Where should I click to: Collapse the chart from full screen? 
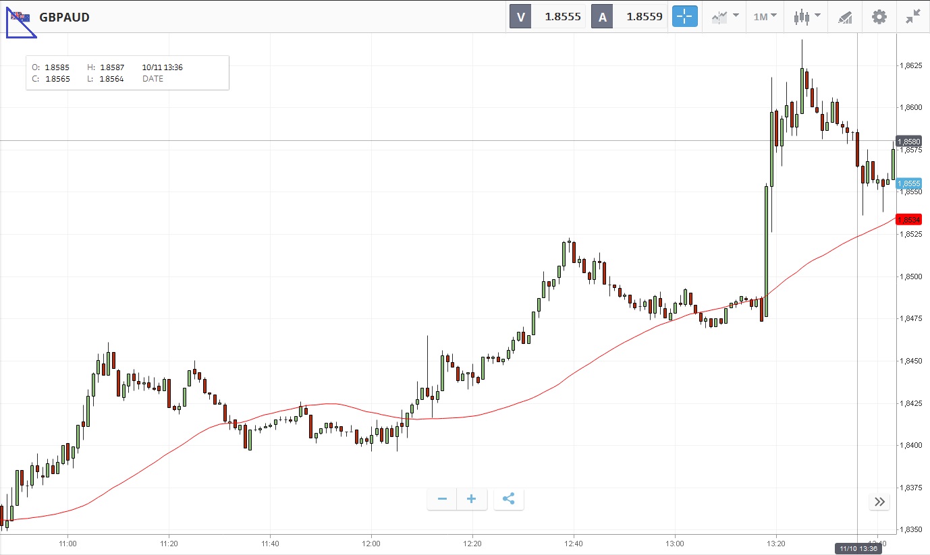[913, 17]
